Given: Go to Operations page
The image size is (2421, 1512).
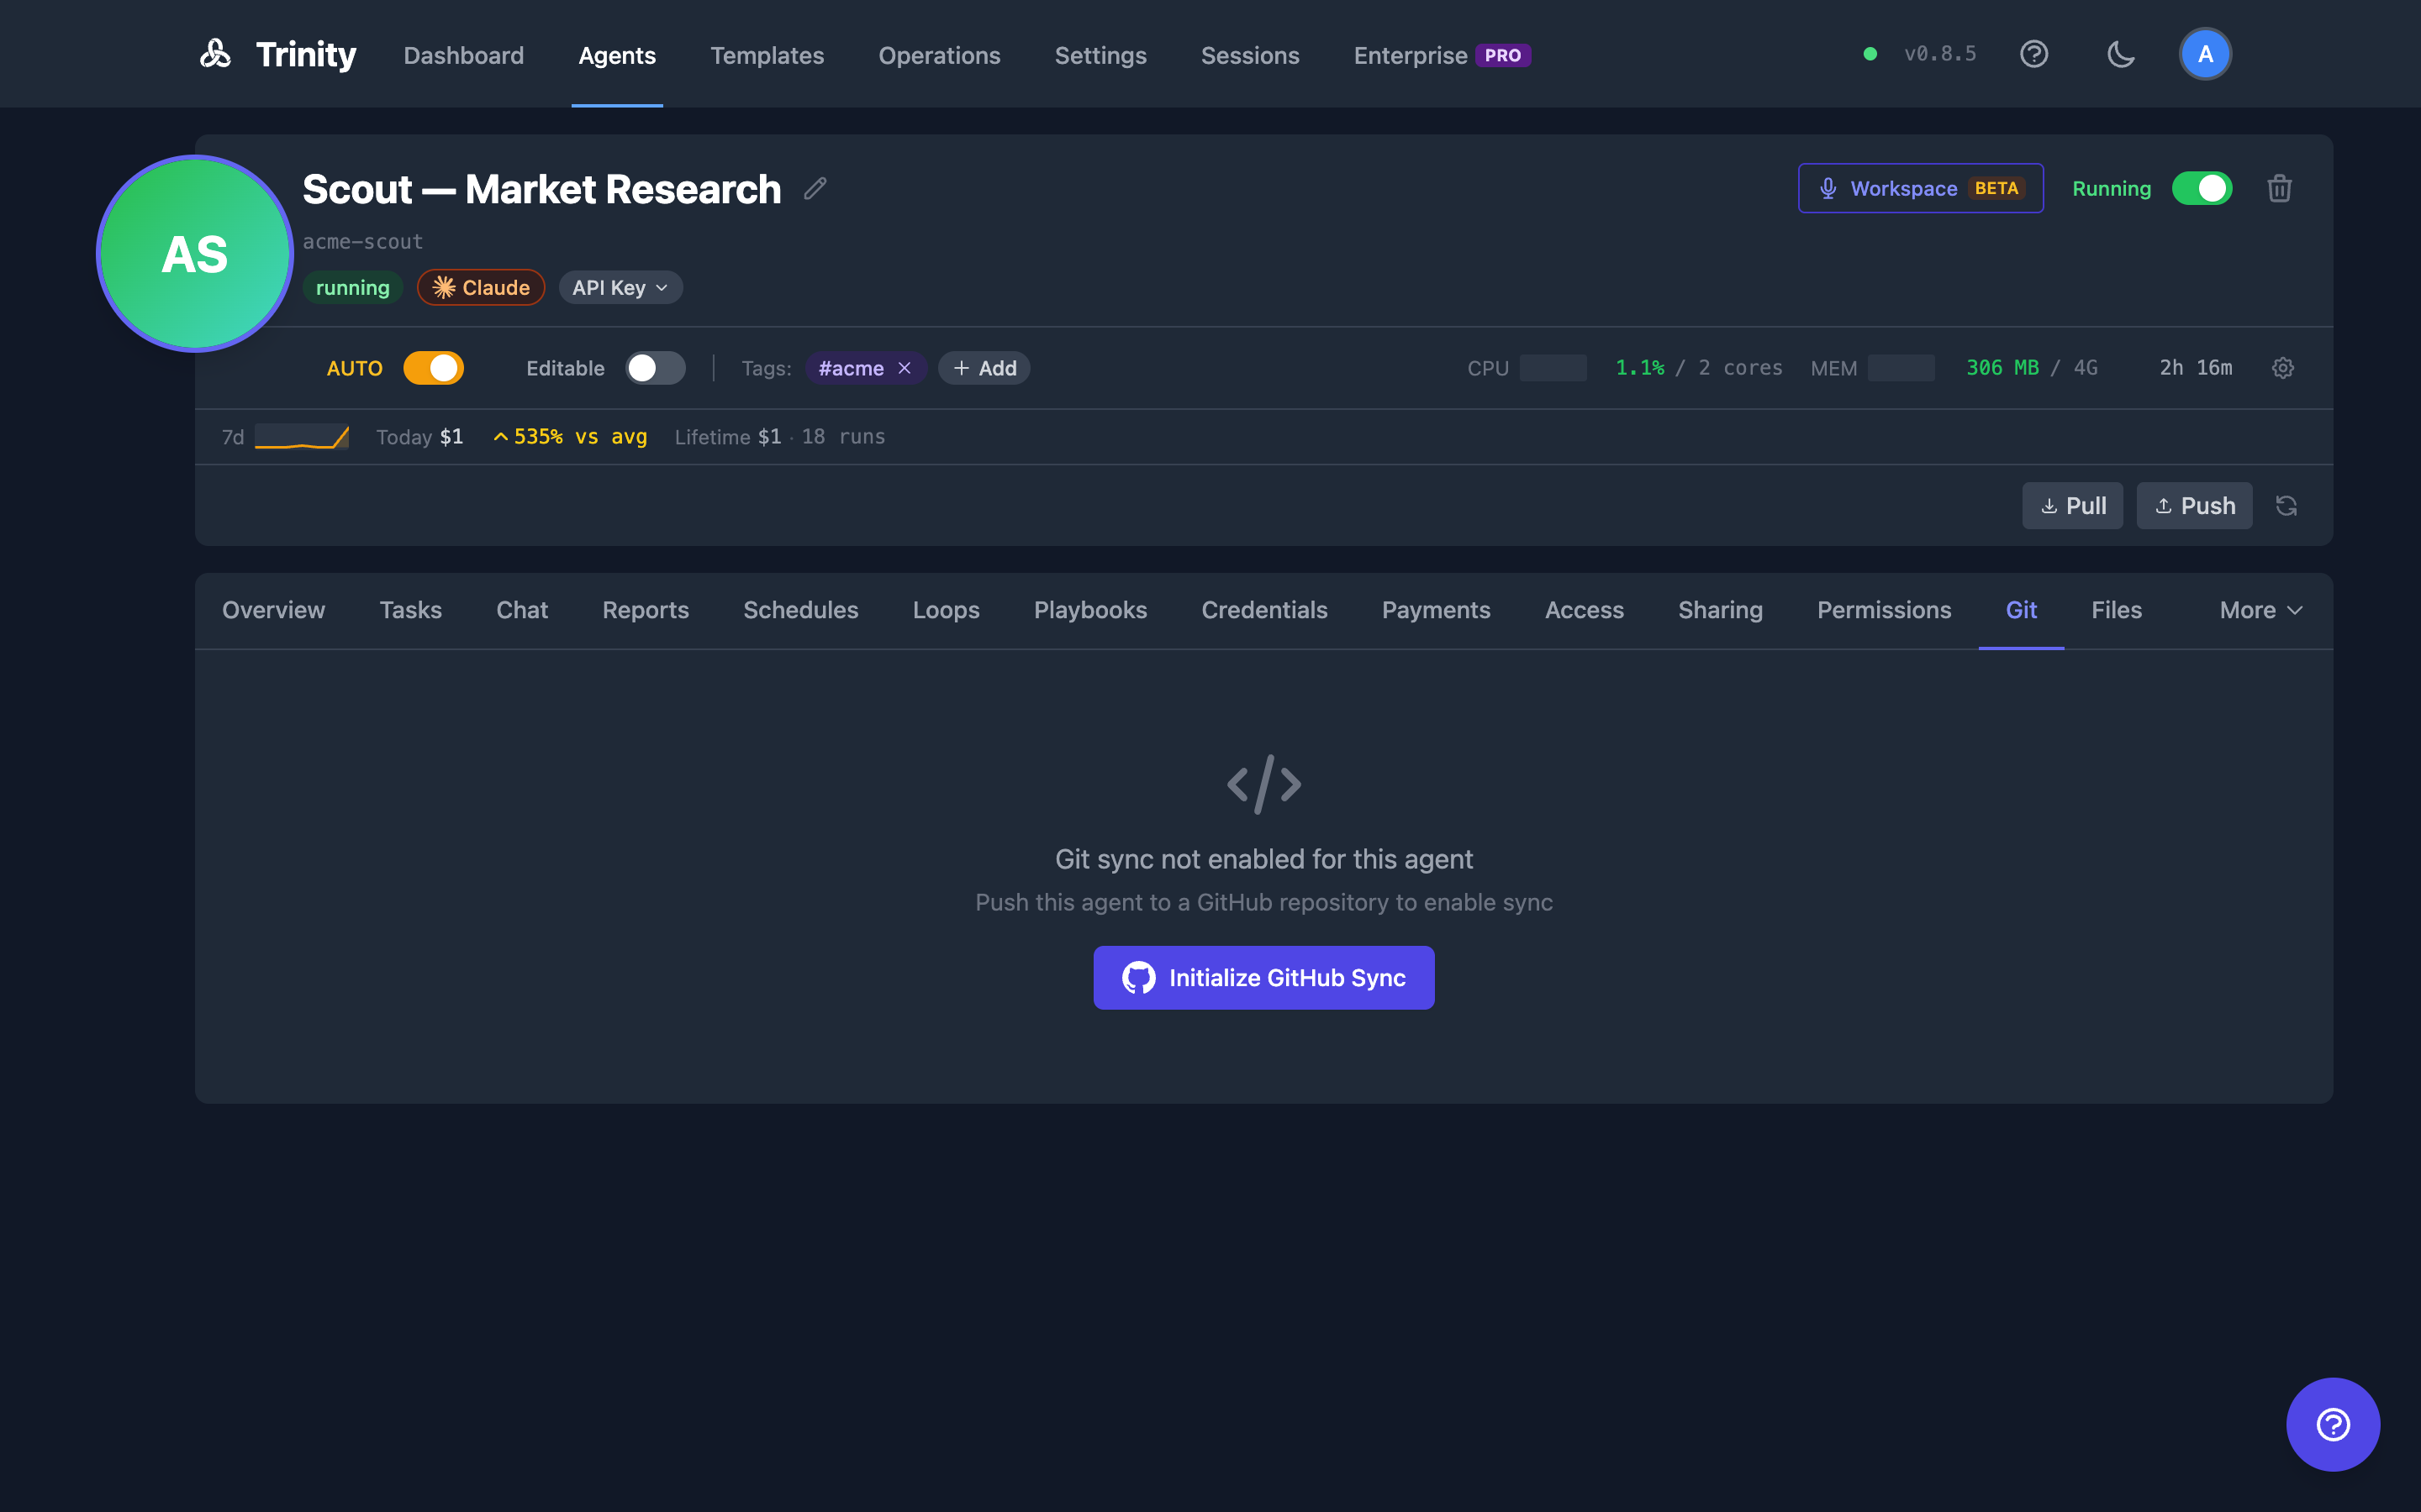Looking at the screenshot, I should tap(939, 55).
